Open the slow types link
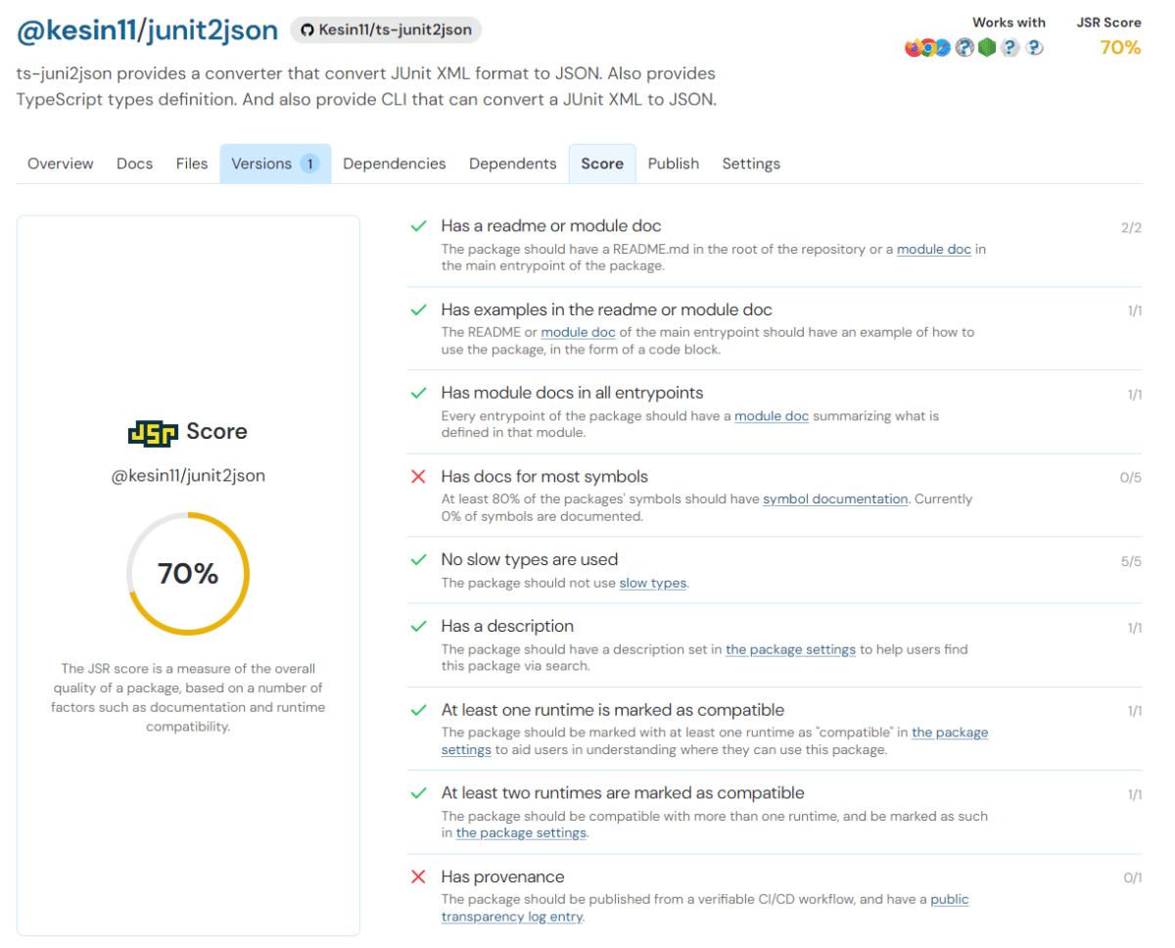This screenshot has width=1175, height=948. click(653, 583)
